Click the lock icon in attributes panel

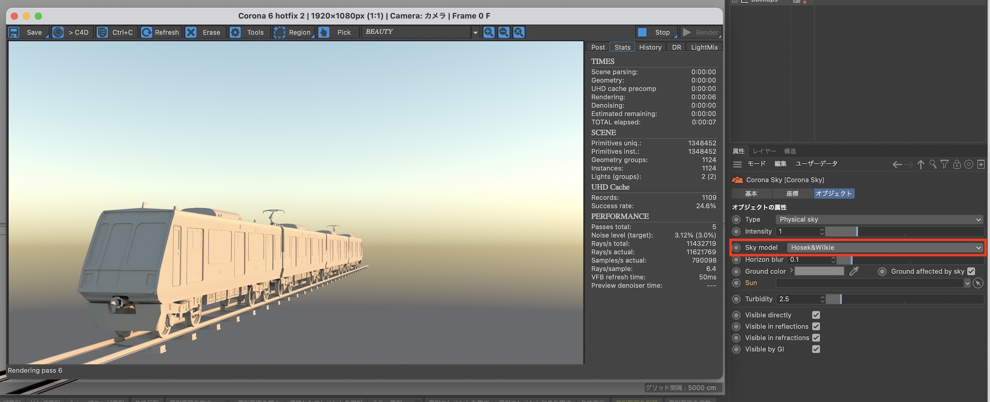(x=956, y=164)
